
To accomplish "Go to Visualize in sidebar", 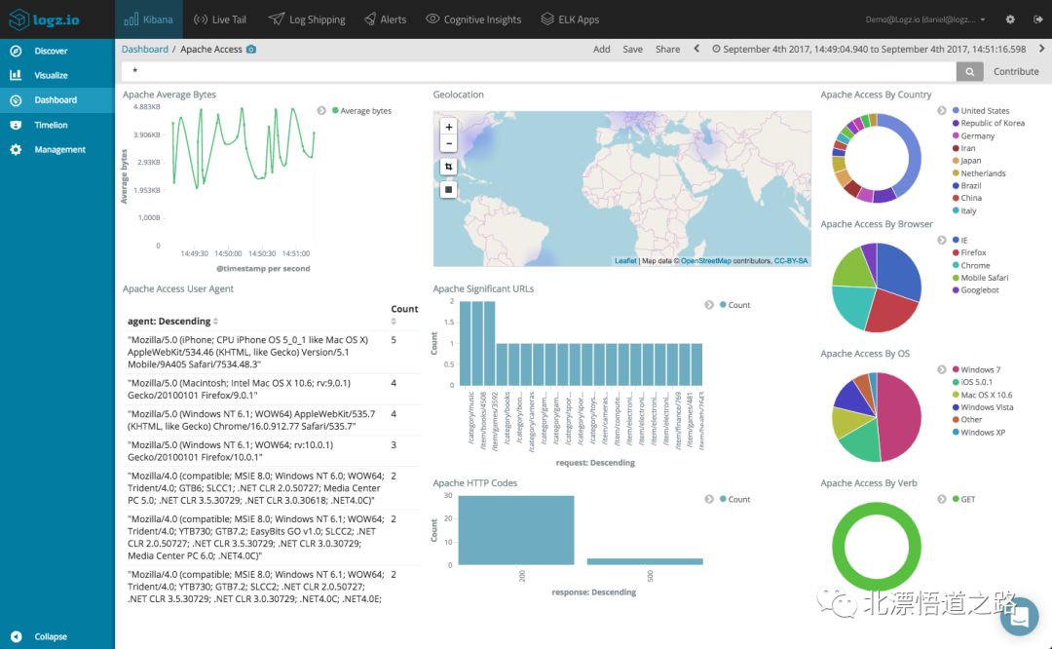I will pos(57,75).
